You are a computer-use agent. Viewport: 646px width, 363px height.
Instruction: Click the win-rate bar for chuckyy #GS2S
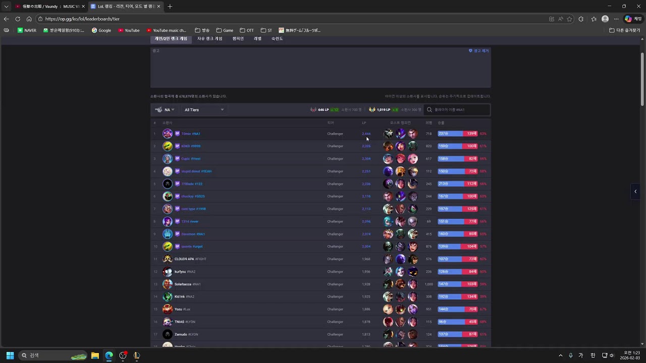tap(458, 196)
